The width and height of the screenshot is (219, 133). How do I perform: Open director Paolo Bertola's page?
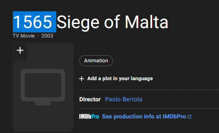tap(124, 99)
